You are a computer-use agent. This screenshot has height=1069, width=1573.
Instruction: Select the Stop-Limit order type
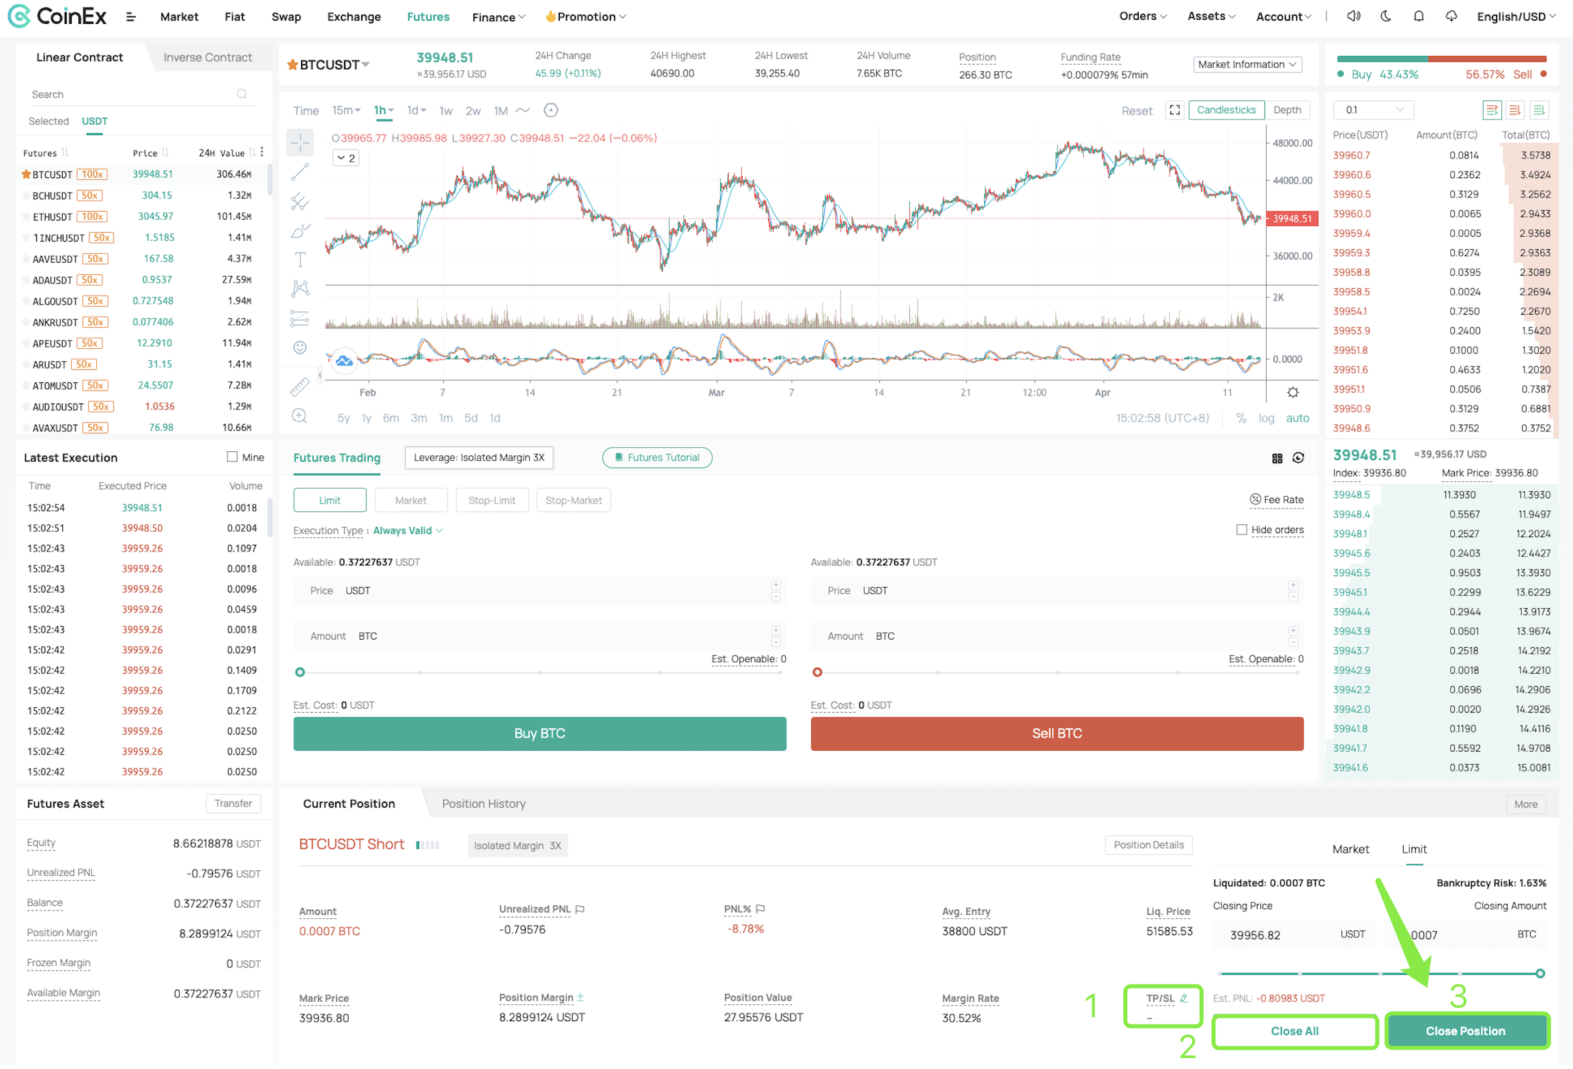pyautogui.click(x=492, y=500)
